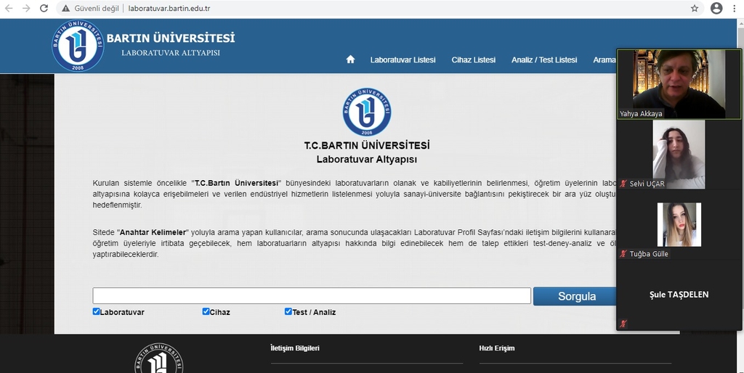Select Yahya Akkaya video tile
744x373 pixels.
pyautogui.click(x=679, y=84)
